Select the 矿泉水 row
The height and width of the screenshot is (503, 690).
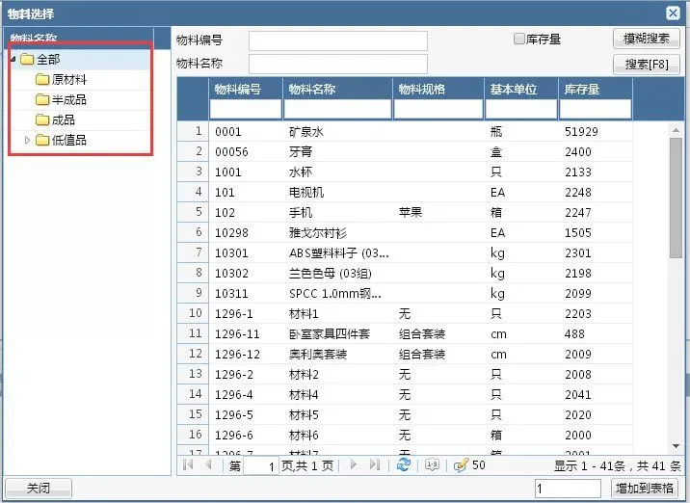405,131
